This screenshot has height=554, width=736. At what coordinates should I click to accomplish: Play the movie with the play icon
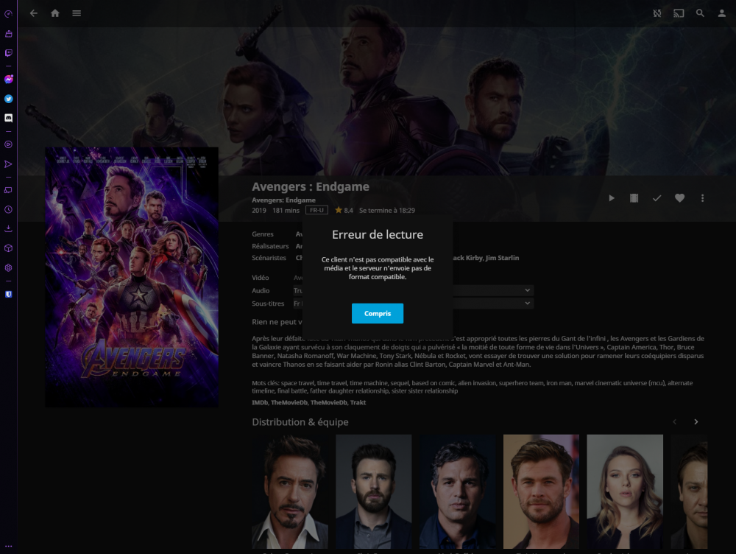point(611,198)
